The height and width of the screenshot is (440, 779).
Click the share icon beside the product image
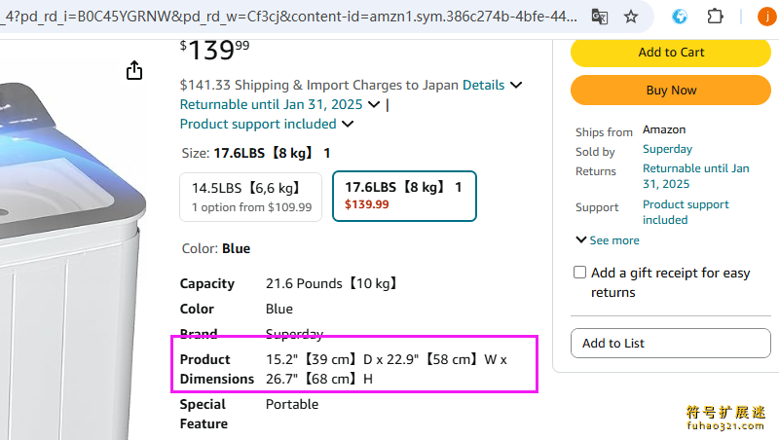(x=134, y=70)
